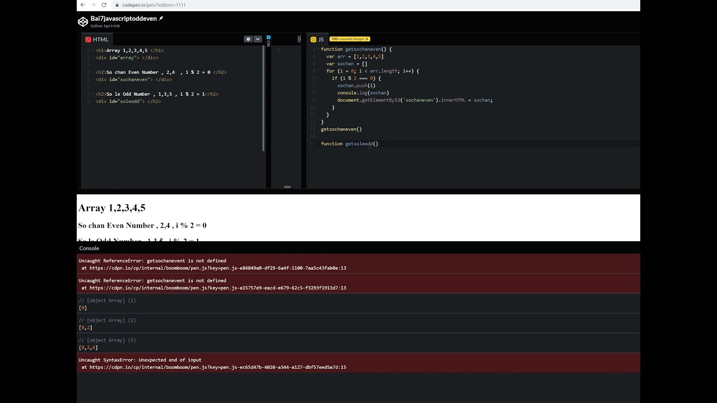The image size is (717, 403).
Task: Click the h1 'Array 1,2,3,4,5' HTML line
Action: pyautogui.click(x=129, y=50)
